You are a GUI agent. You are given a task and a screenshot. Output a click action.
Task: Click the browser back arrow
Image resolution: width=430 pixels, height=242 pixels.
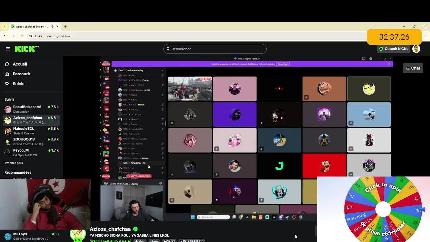tap(5, 36)
